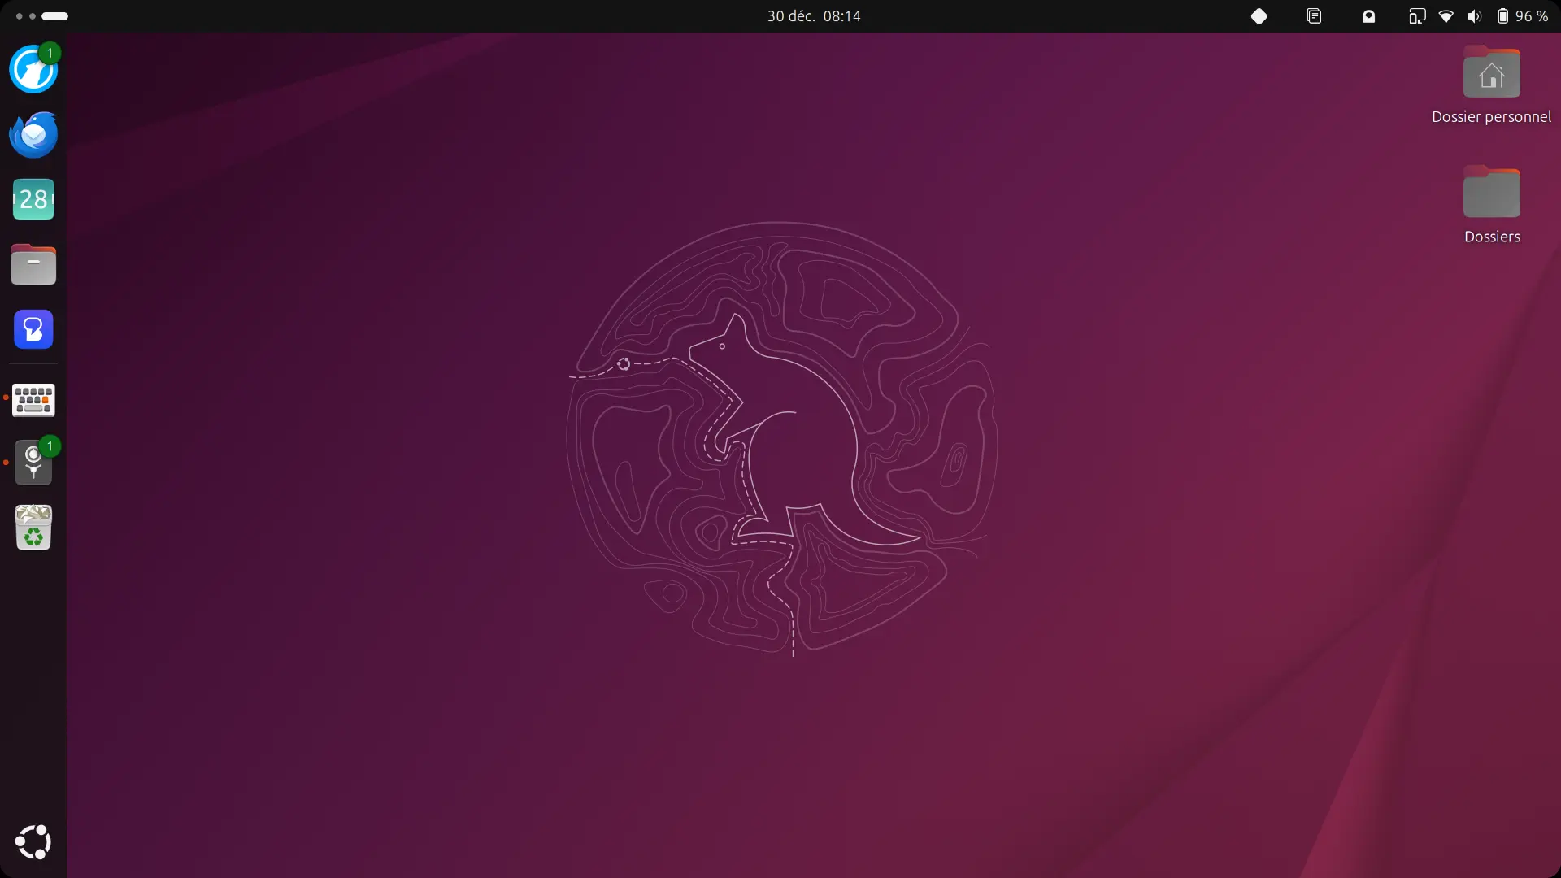1561x878 pixels.
Task: Open GNOME Calendar from the dock
Action: click(33, 198)
